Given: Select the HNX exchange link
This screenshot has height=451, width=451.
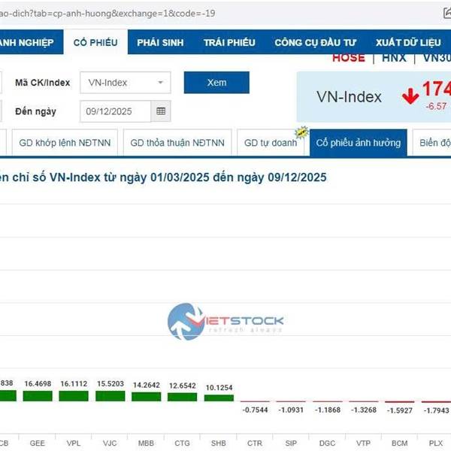Looking at the screenshot, I should [x=394, y=58].
